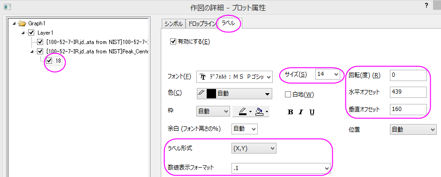This screenshot has width=441, height=177.
Task: Select the tree item labeled 18
Action: [x=58, y=60]
